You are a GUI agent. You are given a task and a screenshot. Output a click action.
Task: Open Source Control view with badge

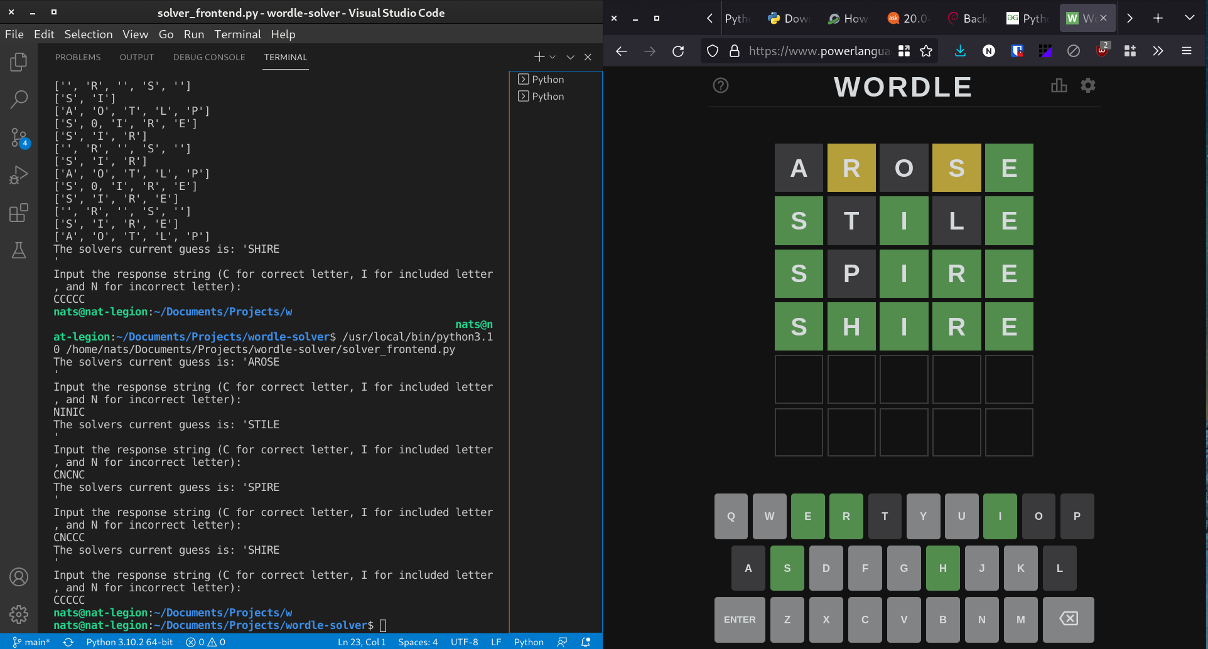[x=19, y=137]
